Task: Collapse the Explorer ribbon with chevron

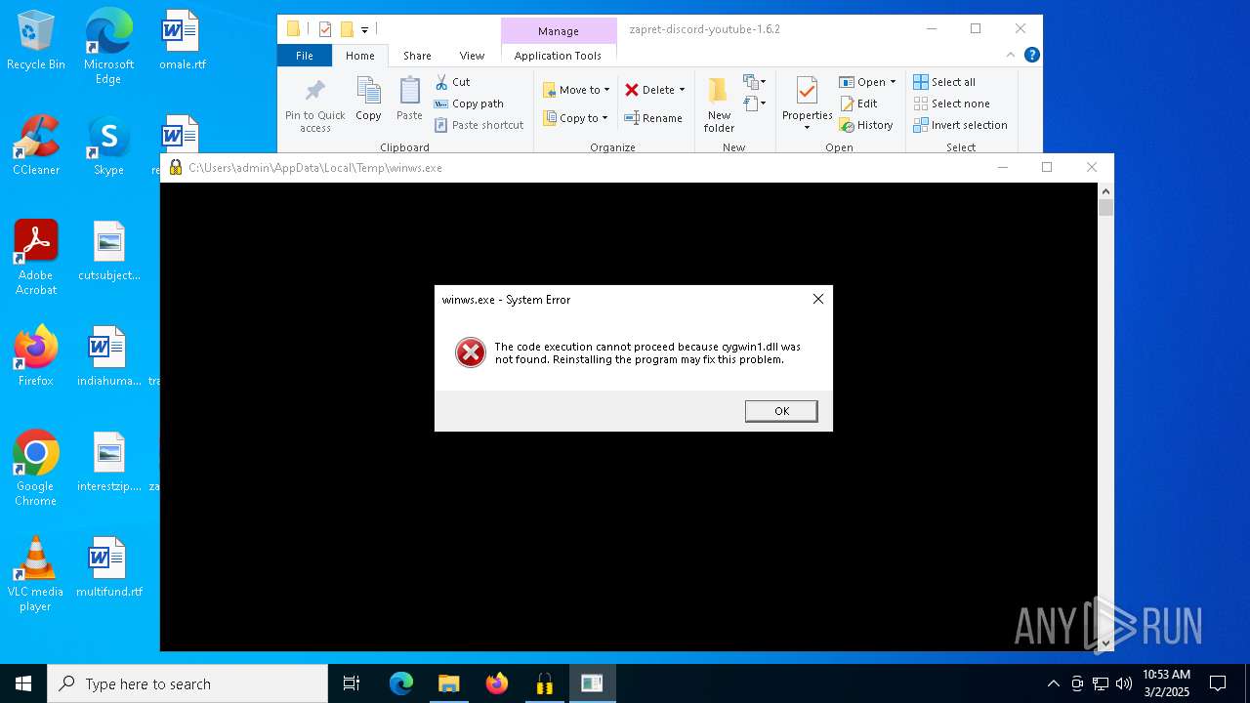Action: (1011, 56)
